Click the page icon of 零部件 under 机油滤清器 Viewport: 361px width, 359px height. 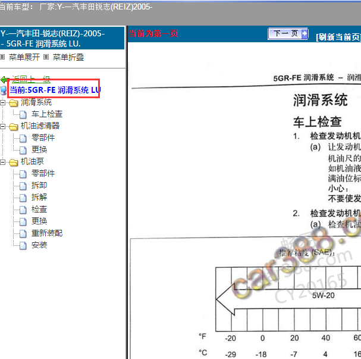point(23,139)
